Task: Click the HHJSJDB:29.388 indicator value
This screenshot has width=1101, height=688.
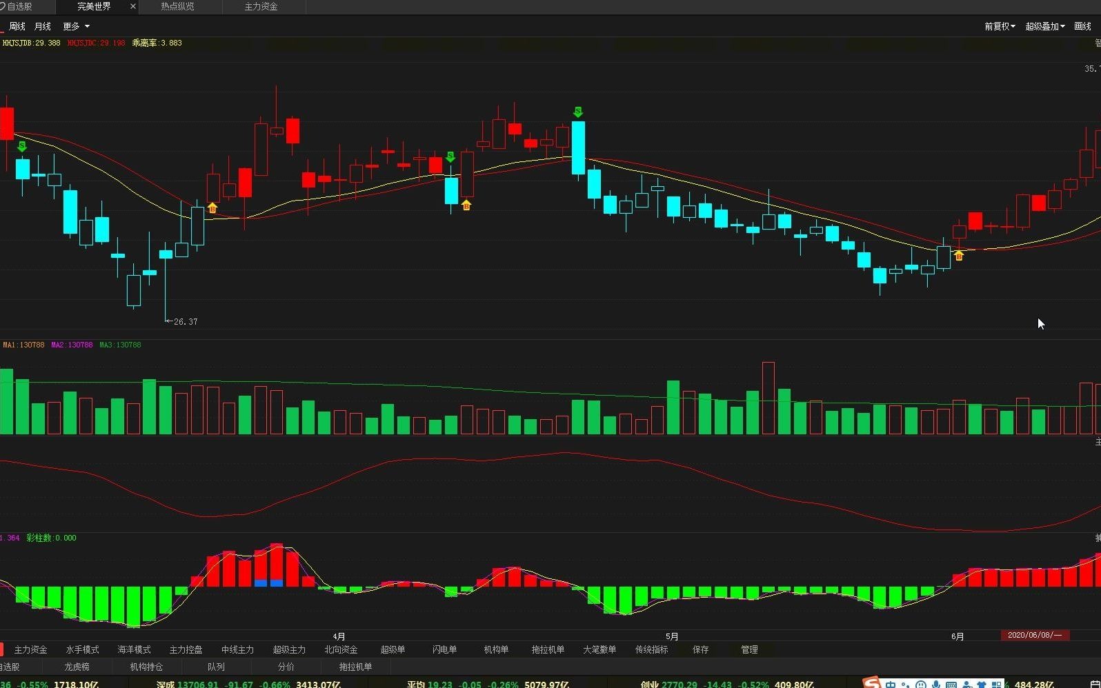Action: point(31,43)
